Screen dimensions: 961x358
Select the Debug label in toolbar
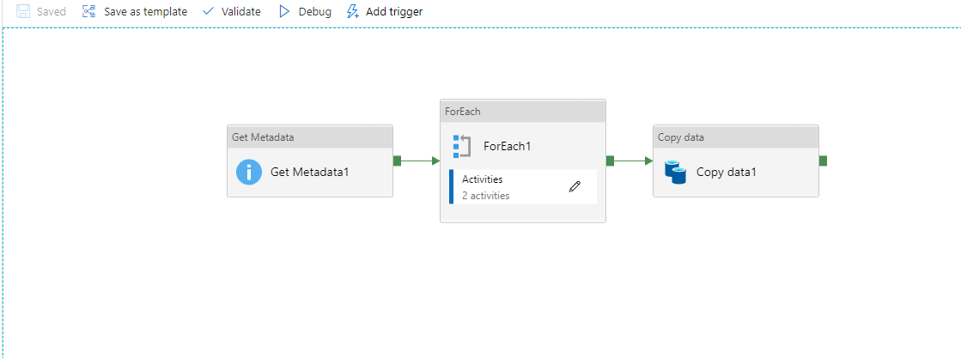click(315, 12)
